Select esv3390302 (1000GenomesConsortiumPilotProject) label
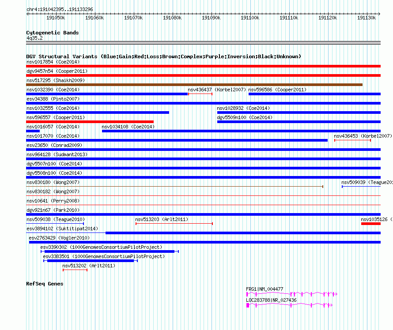Image resolution: width=393 pixels, height=330 pixels. [101, 247]
